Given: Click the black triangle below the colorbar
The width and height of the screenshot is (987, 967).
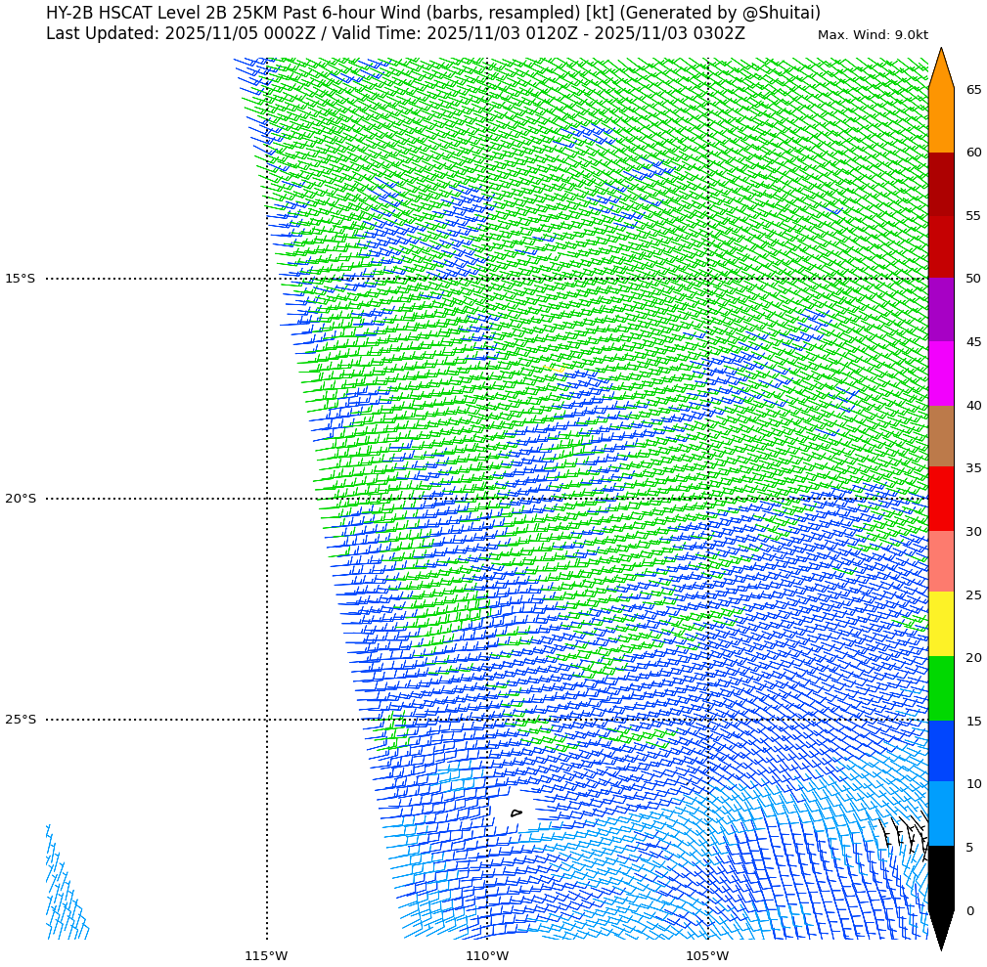Looking at the screenshot, I should 940,927.
